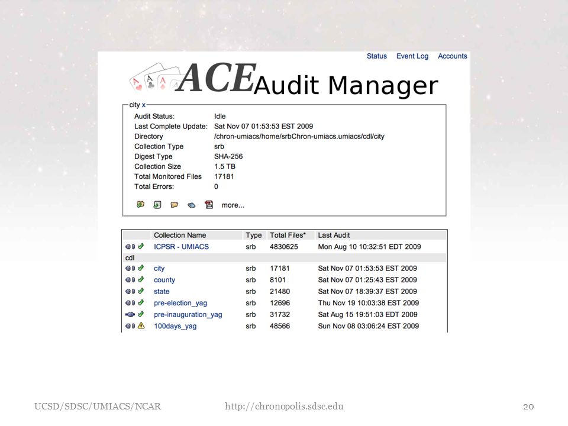
Task: Open the Accounts page
Action: pos(453,56)
